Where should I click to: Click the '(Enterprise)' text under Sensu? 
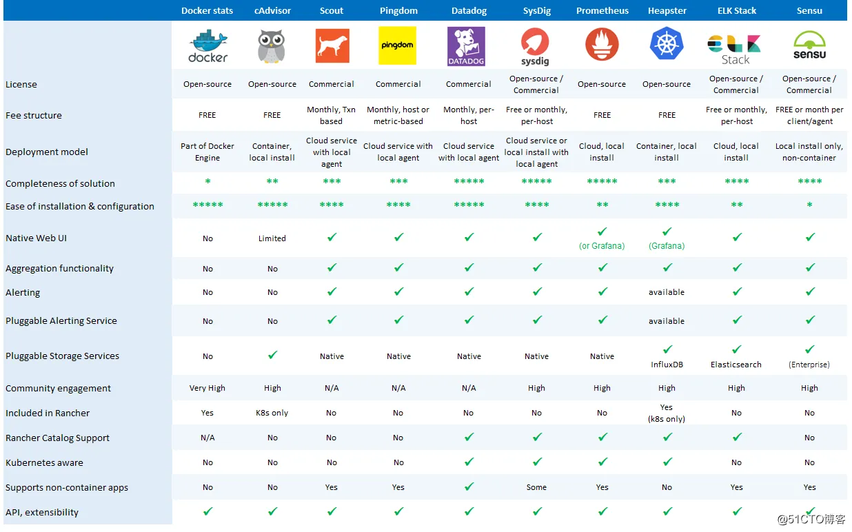[809, 365]
